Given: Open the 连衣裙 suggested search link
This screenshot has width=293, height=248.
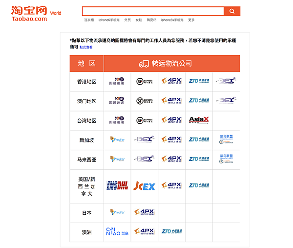Looking at the screenshot, I should click(x=89, y=20).
